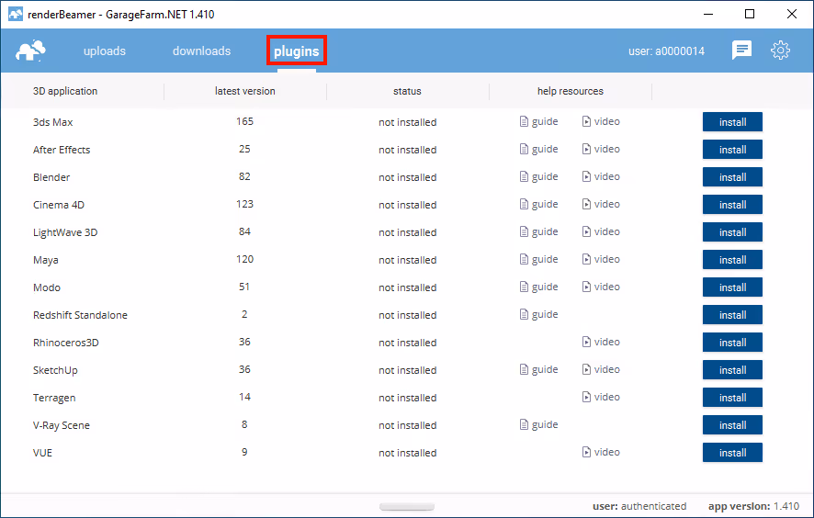
Task: Click the Maya version number 120
Action: pos(244,258)
